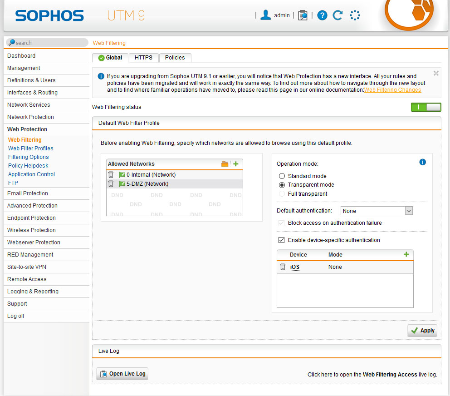
Task: Click the Apply button
Action: pos(422,331)
